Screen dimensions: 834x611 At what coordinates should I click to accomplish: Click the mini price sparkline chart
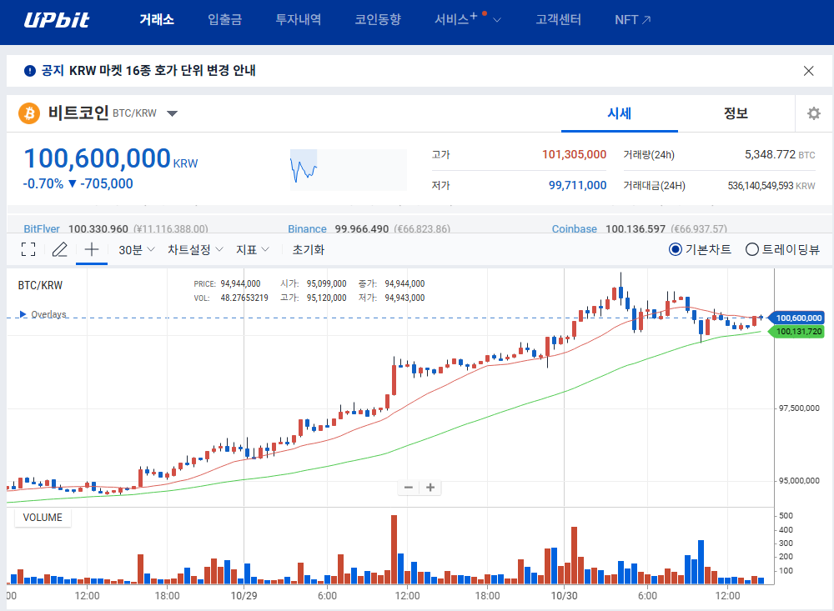(x=349, y=170)
